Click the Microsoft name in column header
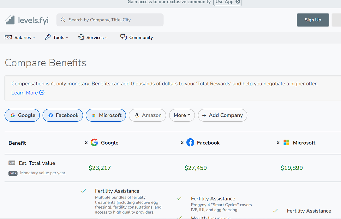This screenshot has height=219, width=341. (304, 143)
